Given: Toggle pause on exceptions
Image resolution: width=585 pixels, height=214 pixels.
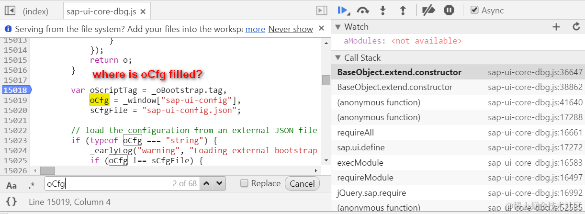Looking at the screenshot, I should click(449, 10).
